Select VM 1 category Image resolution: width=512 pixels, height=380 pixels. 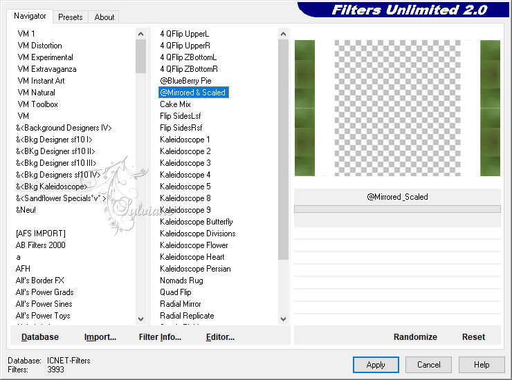click(26, 34)
